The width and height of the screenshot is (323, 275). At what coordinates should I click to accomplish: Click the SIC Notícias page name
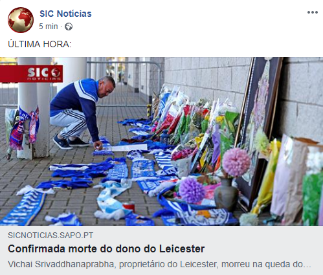[x=65, y=14]
